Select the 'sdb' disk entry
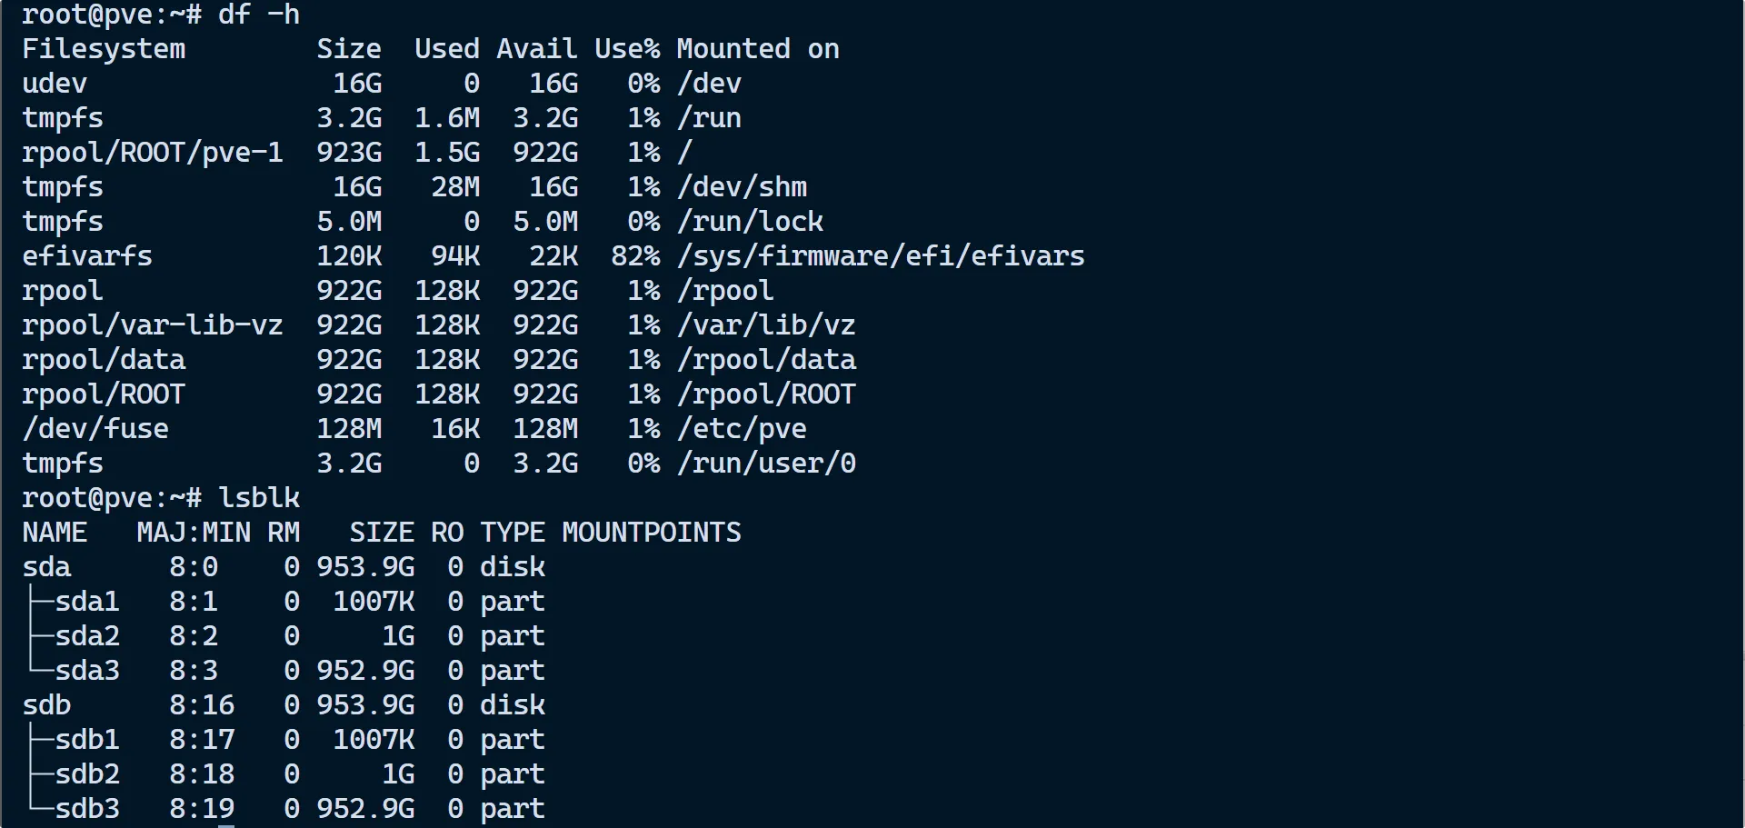Viewport: 1745px width, 828px height. pyautogui.click(x=46, y=705)
